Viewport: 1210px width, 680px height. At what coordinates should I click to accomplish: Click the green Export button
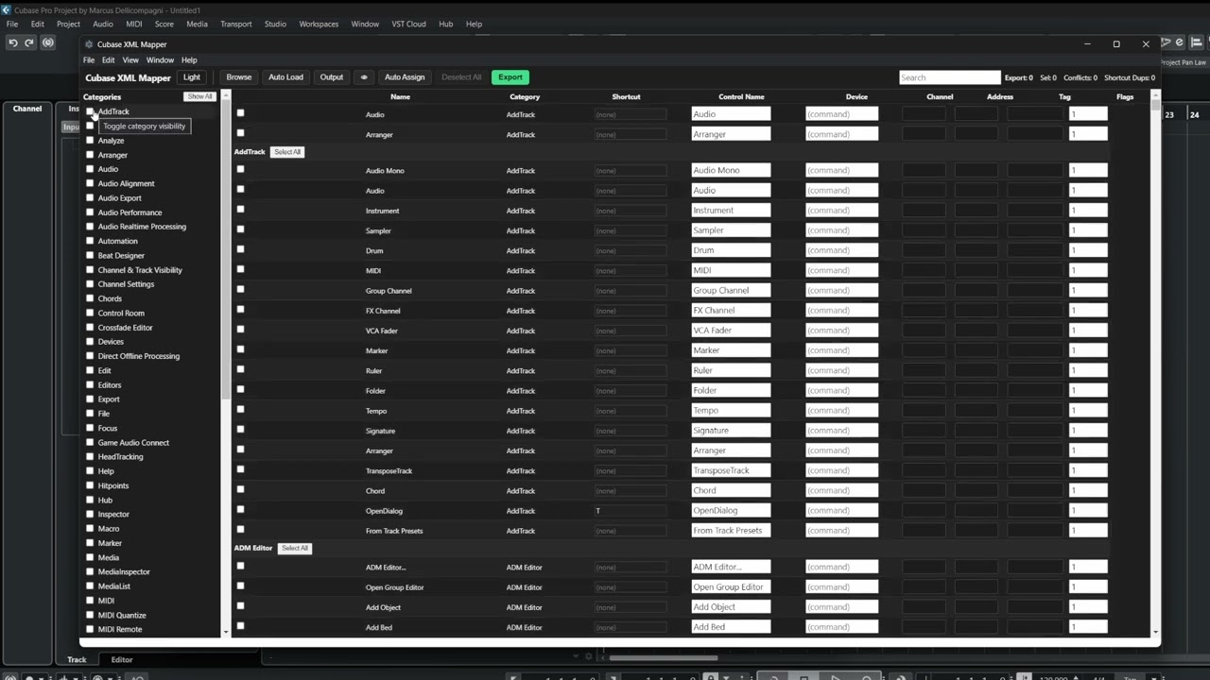click(x=510, y=77)
